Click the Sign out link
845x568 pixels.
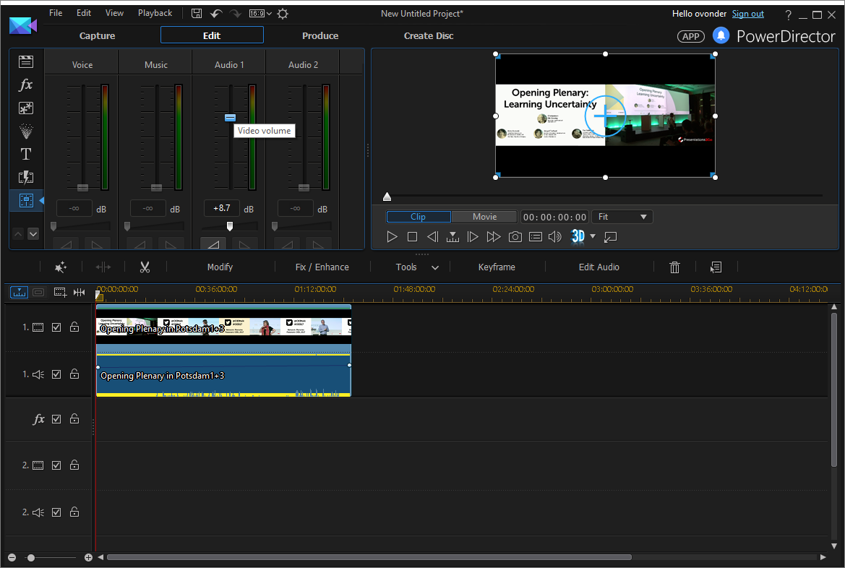coord(747,14)
